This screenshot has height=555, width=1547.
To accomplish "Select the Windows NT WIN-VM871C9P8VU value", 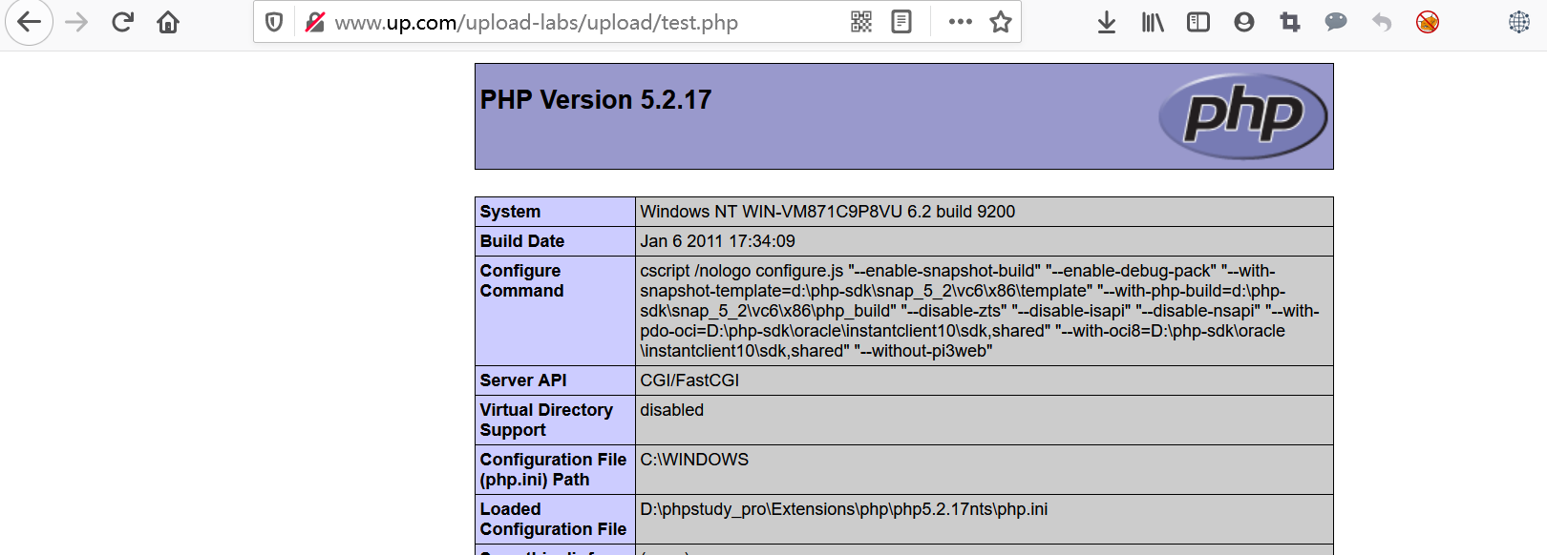I will pos(827,212).
